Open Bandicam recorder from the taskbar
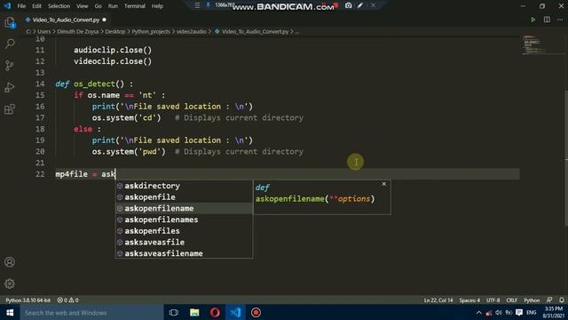The width and height of the screenshot is (568, 320). point(256,312)
